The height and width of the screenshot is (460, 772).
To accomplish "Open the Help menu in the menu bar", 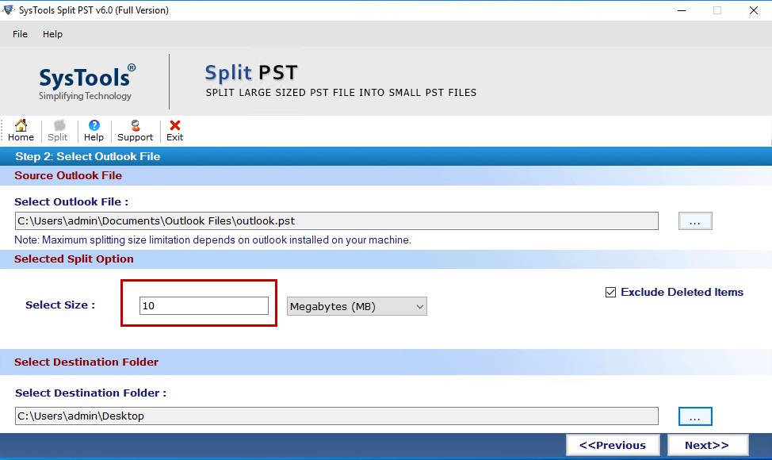I will click(x=52, y=34).
